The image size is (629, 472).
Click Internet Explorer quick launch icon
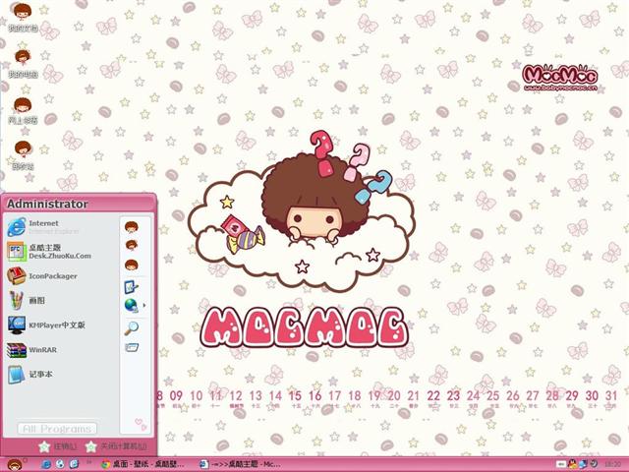click(x=46, y=464)
